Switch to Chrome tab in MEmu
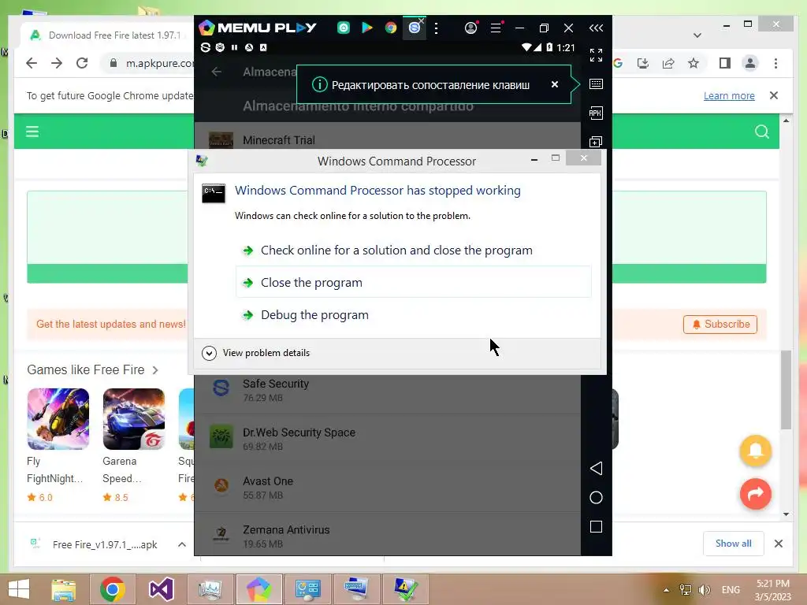 (x=391, y=28)
